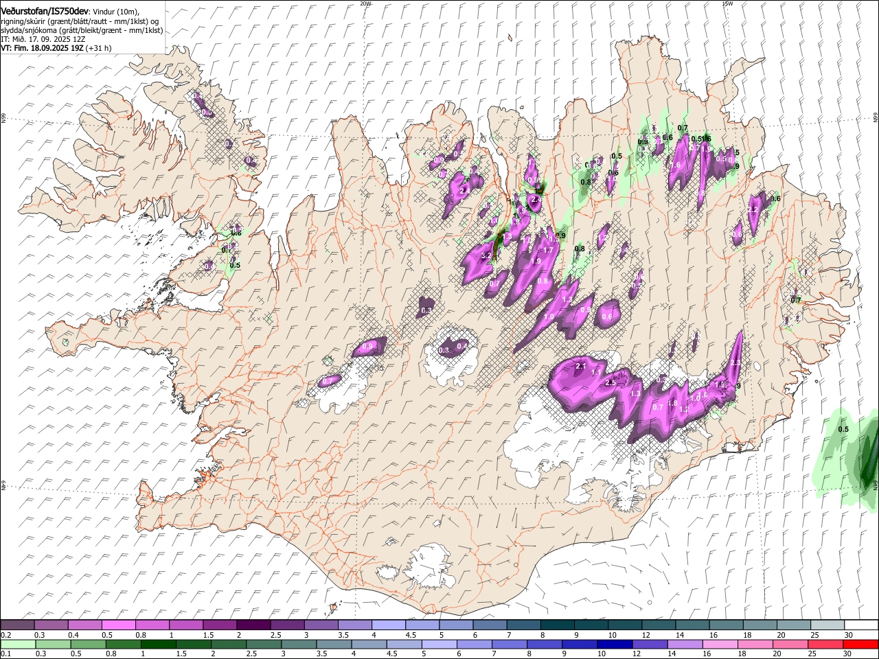Choose the pale grey 25 swatch, upper legend row

pyautogui.click(x=827, y=625)
